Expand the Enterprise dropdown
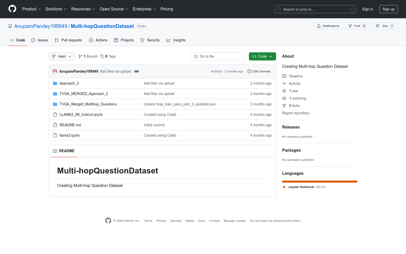The width and height of the screenshot is (406, 254). [144, 9]
